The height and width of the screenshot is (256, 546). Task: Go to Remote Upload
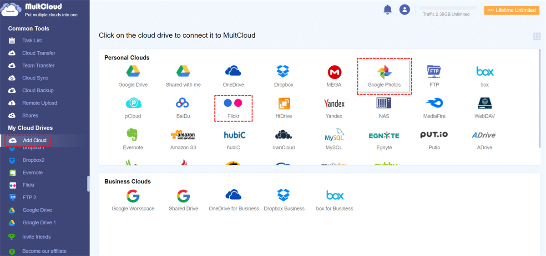40,103
